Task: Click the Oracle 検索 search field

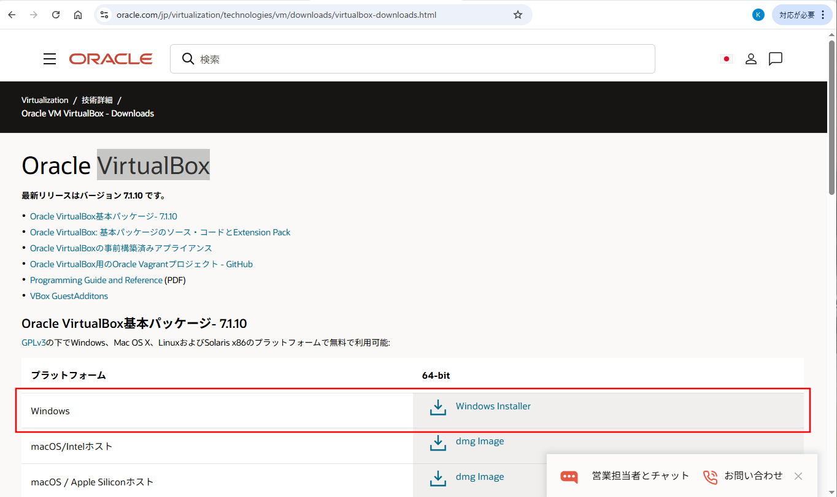Action: (x=423, y=59)
